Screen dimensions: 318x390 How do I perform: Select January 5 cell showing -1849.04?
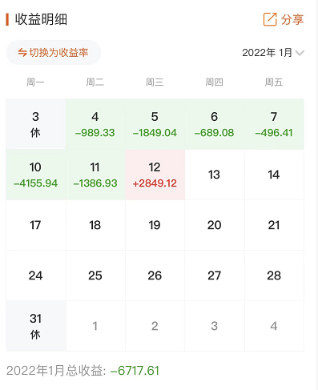click(155, 124)
